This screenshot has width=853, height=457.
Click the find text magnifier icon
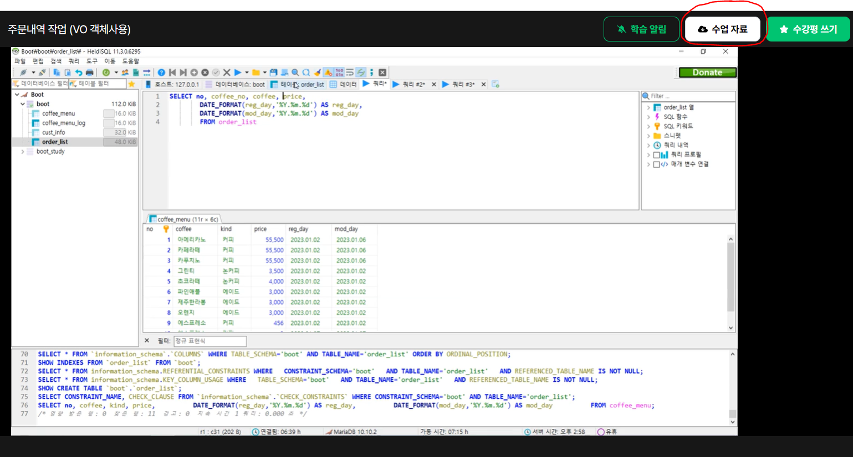(295, 72)
